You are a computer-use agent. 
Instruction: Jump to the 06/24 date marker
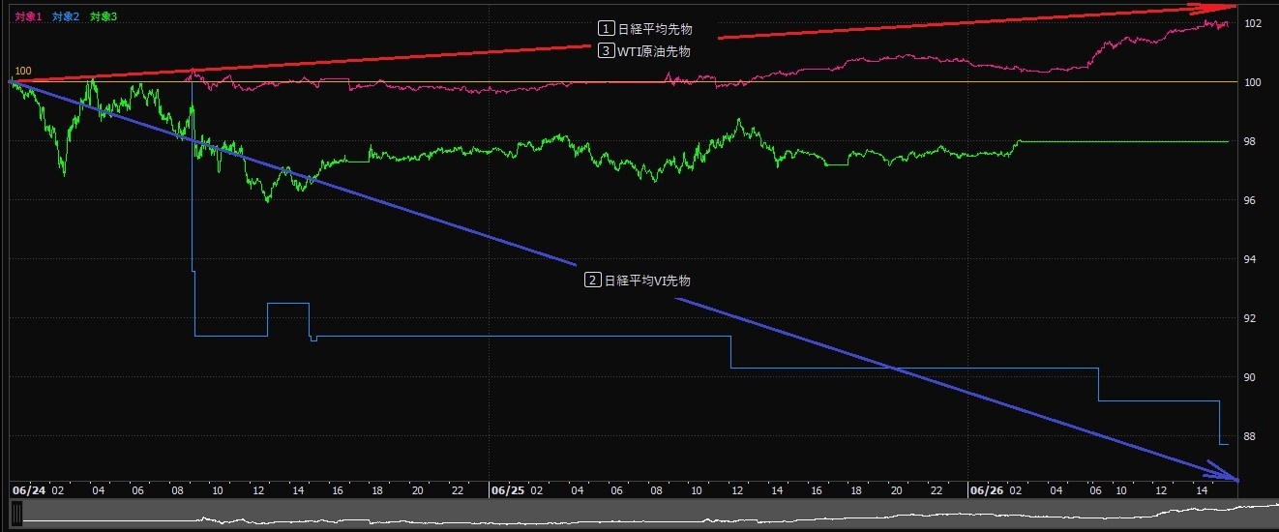click(x=29, y=490)
